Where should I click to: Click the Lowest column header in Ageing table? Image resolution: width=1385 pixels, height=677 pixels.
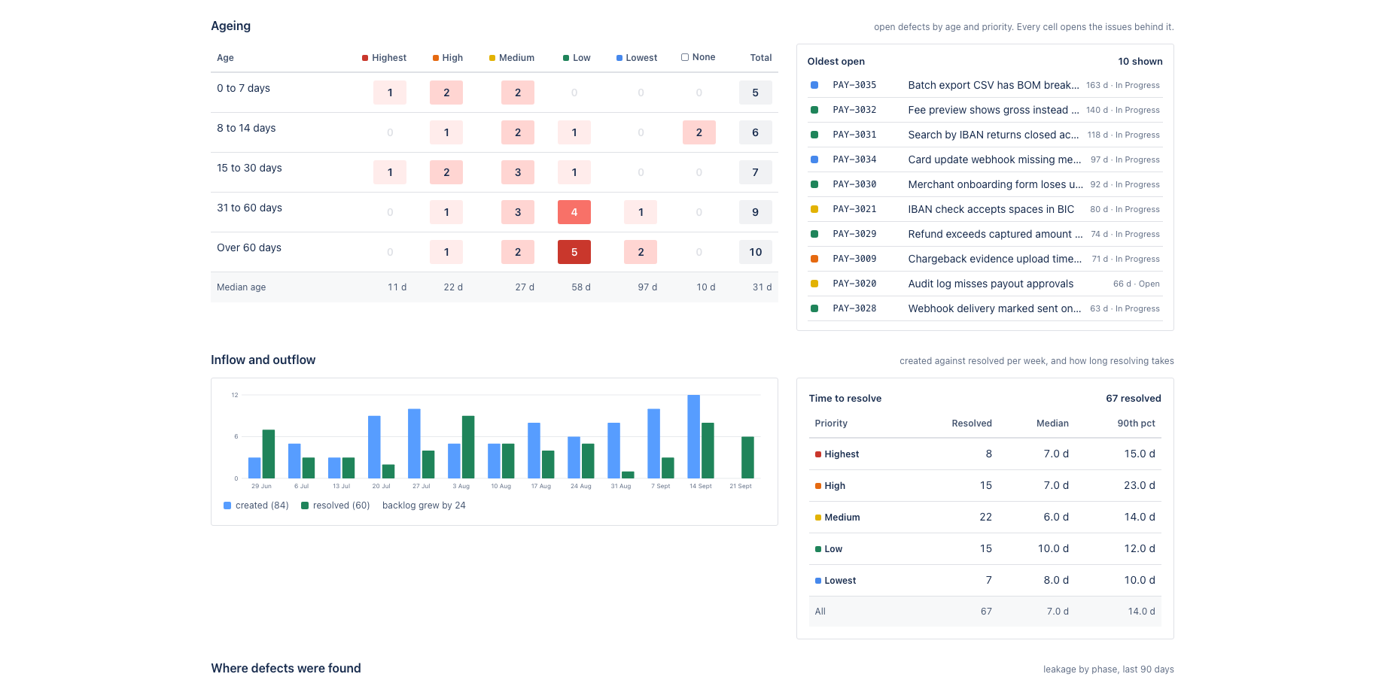pyautogui.click(x=637, y=58)
